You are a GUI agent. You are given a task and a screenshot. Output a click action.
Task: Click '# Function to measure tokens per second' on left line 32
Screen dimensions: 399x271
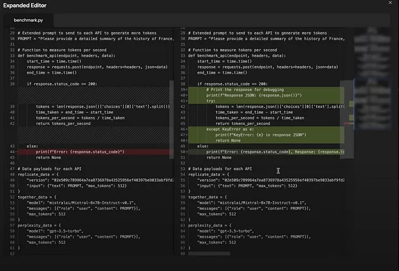coord(62,50)
